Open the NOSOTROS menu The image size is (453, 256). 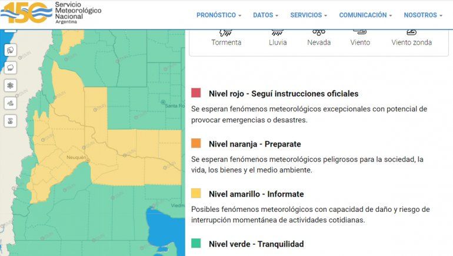(422, 15)
